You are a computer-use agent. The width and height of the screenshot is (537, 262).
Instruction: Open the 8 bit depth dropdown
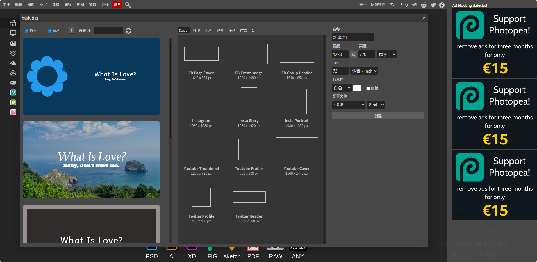coord(376,105)
